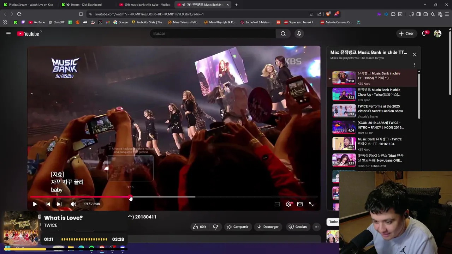Toggle subtitles in the player
452x254 pixels.
pyautogui.click(x=277, y=204)
